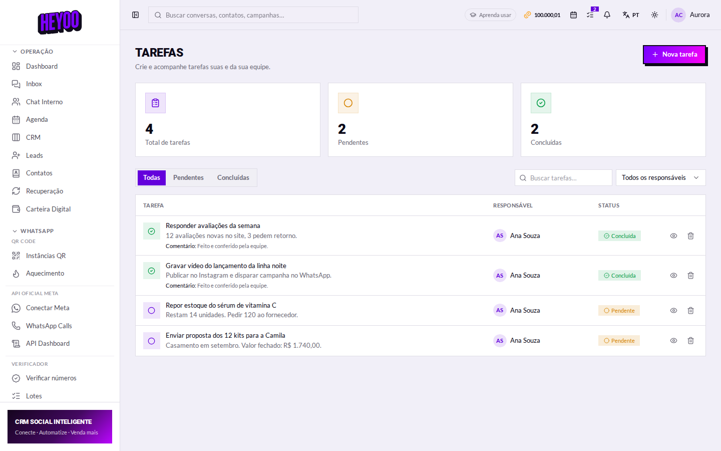Screen dimensions: 721x451
Task: Focus the Buscar tarefas field
Action: [563, 178]
